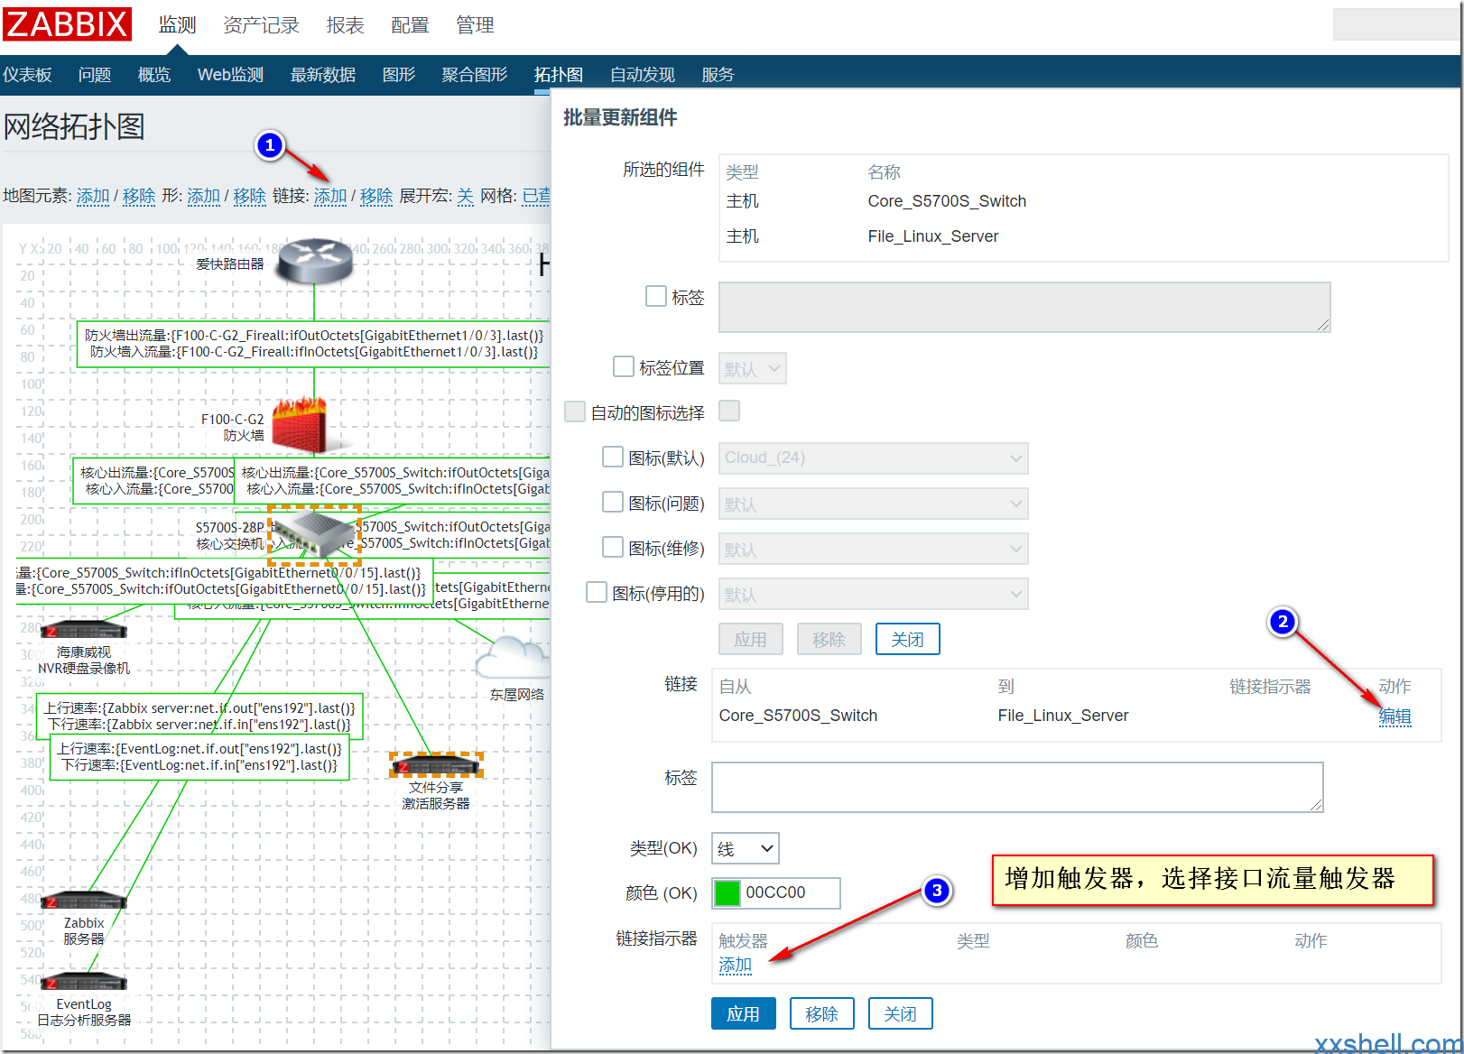
Task: Go to the 图形 submenu
Action: 399,75
